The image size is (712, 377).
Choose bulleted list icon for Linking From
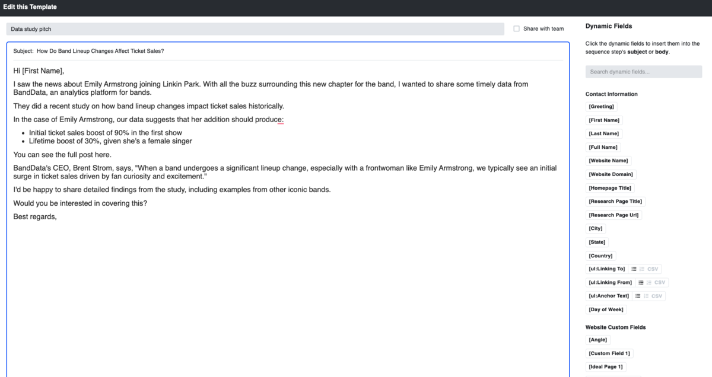641,283
